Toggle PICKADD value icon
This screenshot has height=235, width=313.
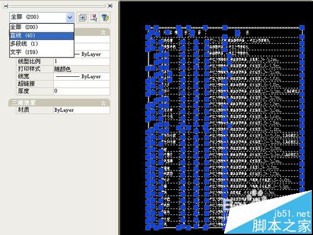83,17
